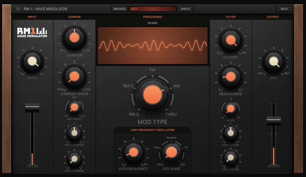Click the LFO Frequency knob
The height and width of the screenshot is (177, 306).
click(133, 152)
